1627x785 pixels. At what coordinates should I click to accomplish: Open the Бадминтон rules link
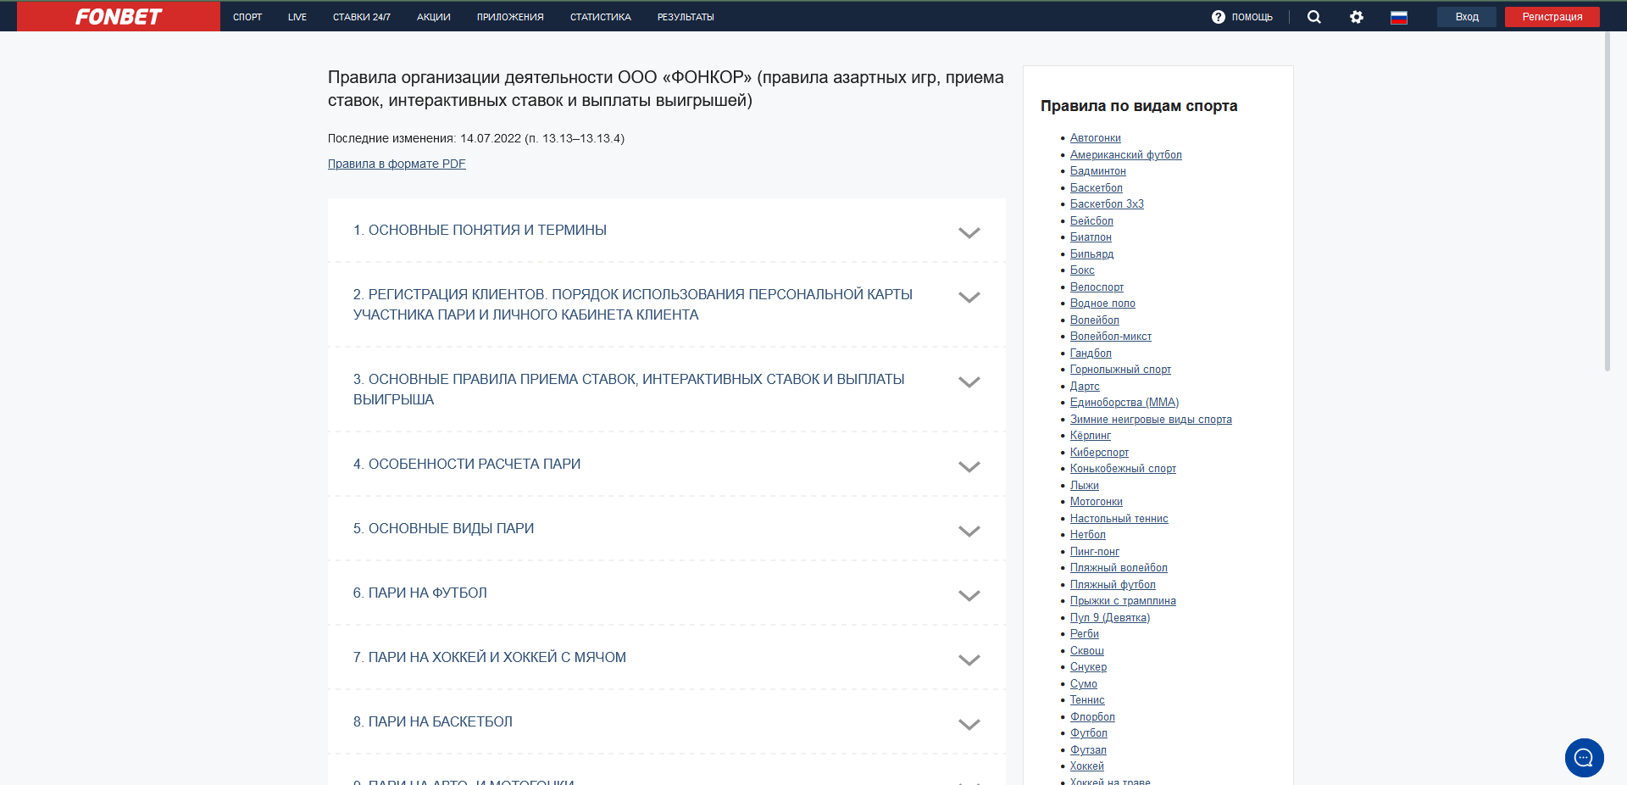1097,171
